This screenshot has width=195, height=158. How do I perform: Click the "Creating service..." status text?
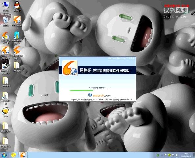coord(99,88)
